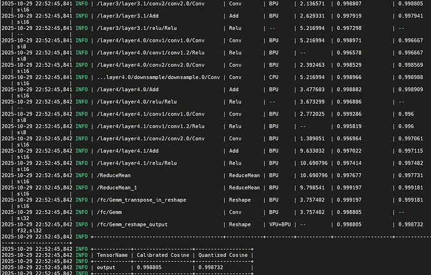Select the /fc/Gemm_reshape_output node name
Screen dimensions: 431x275
[132, 224]
